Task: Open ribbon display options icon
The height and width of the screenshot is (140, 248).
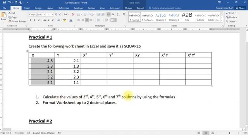Action: [219, 2]
